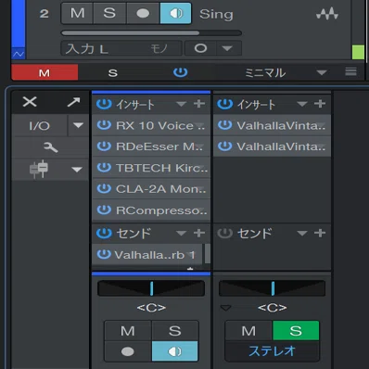Image resolution: width=369 pixels, height=369 pixels.
Task: Click the channel mode circle button
Action: point(200,48)
